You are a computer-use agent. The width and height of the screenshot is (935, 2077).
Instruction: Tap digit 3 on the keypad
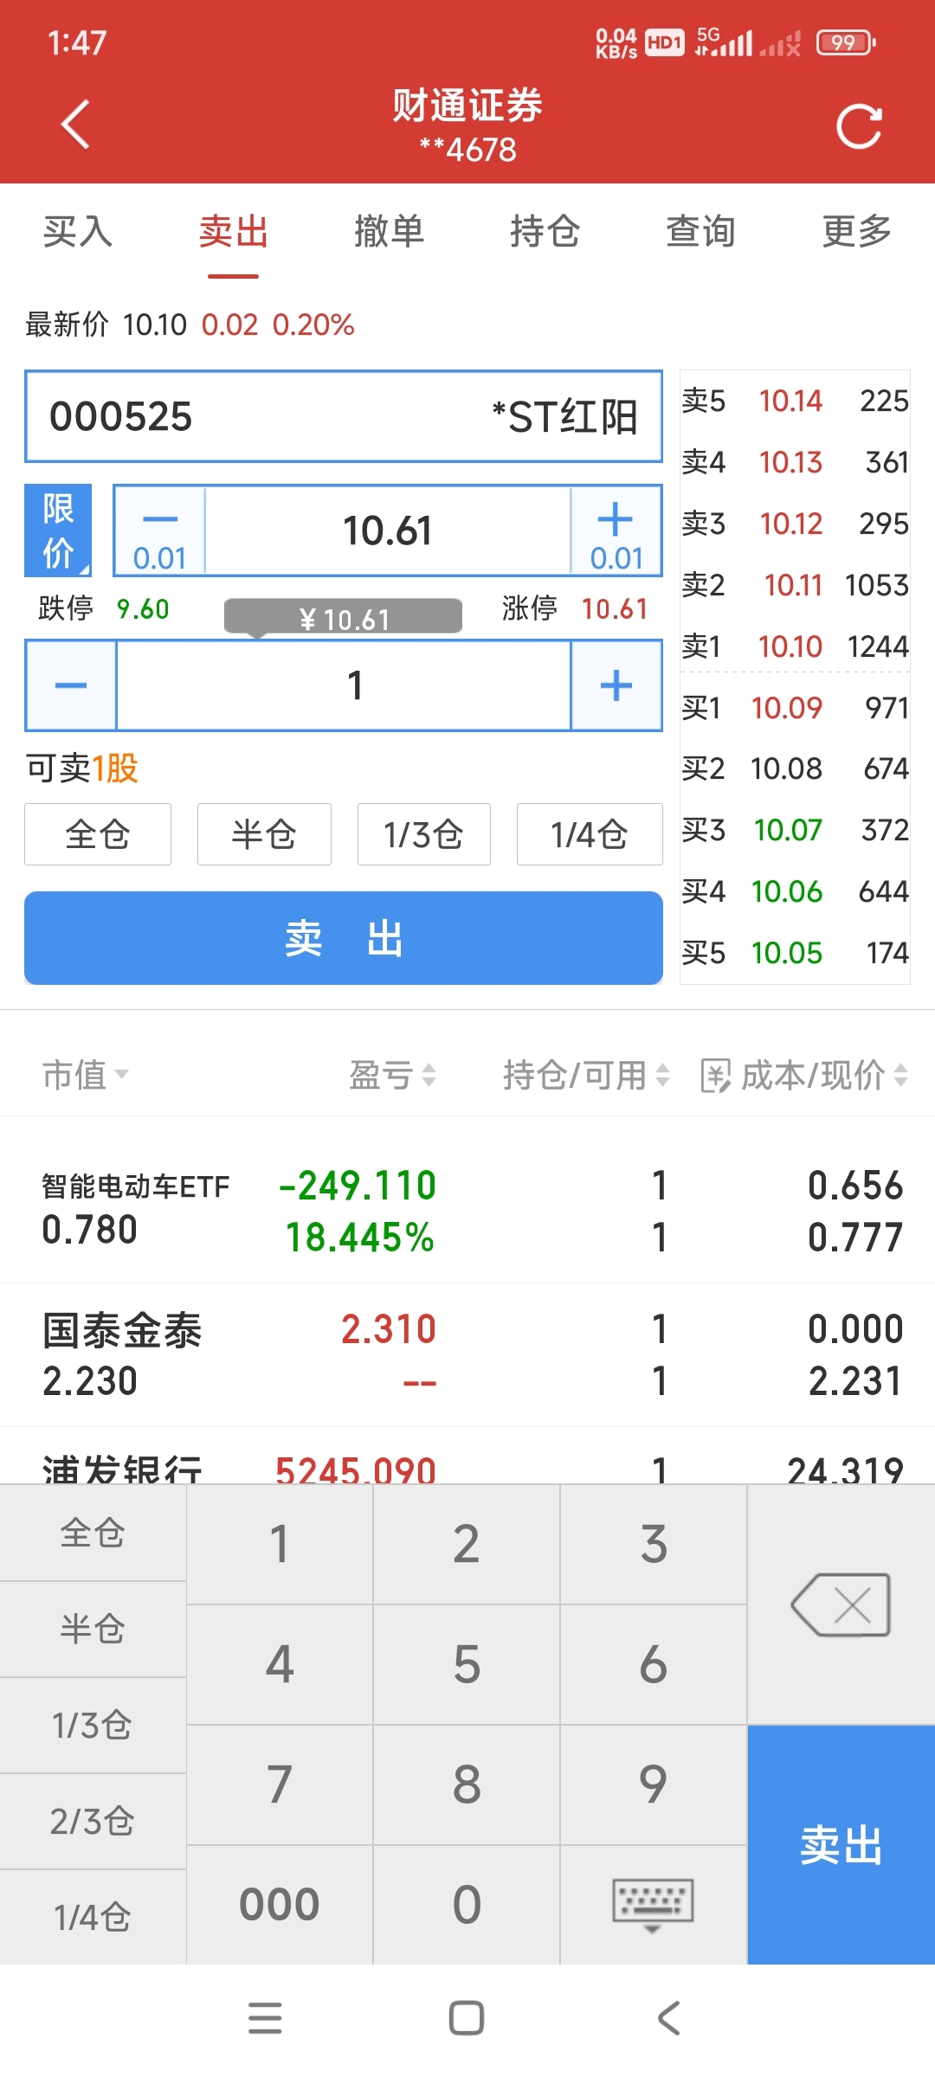[654, 1544]
